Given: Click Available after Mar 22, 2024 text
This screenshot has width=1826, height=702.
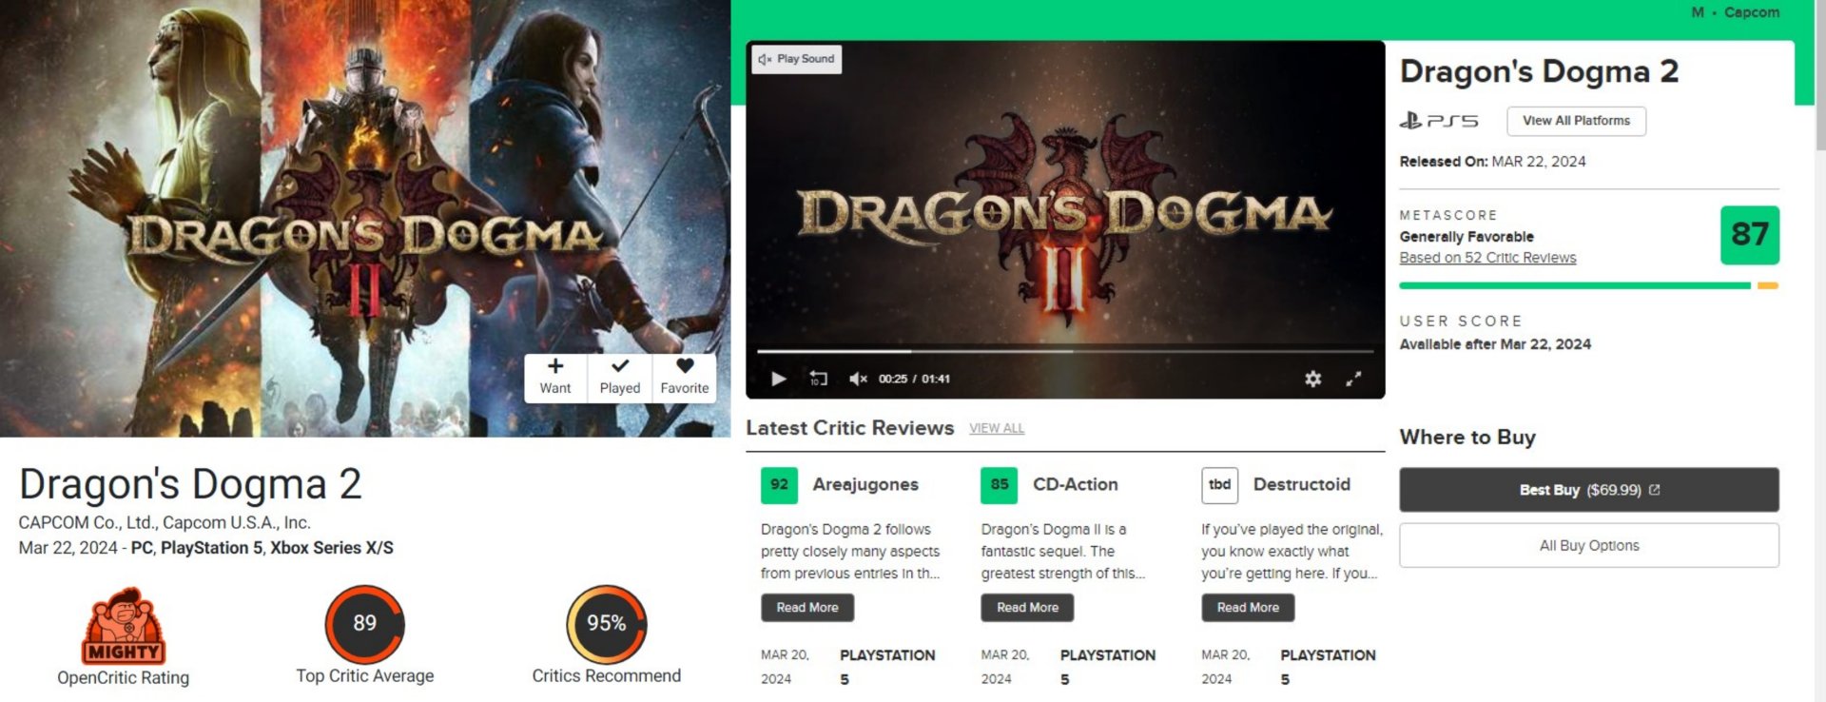Looking at the screenshot, I should 1494,344.
